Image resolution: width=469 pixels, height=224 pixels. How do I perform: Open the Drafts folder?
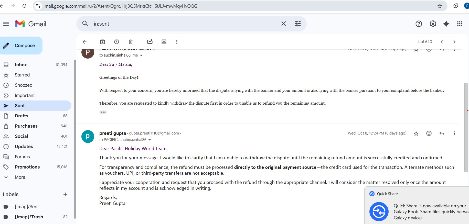pos(22,116)
